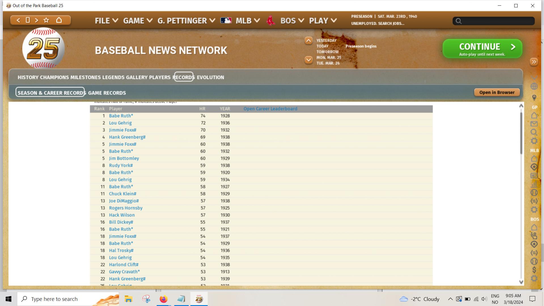Viewport: 544px width, 306px height.
Task: Click the transactions arrows icon under BOS
Action: [x=534, y=253]
